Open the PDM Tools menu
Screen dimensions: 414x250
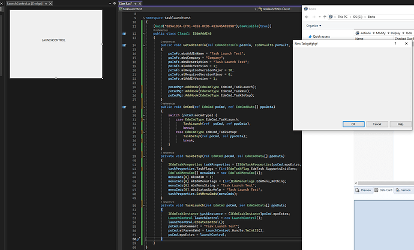coord(409,33)
